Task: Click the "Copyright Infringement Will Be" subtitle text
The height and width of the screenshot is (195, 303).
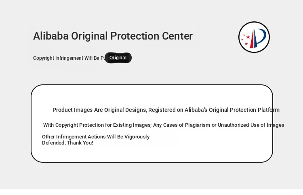Action: coord(66,58)
